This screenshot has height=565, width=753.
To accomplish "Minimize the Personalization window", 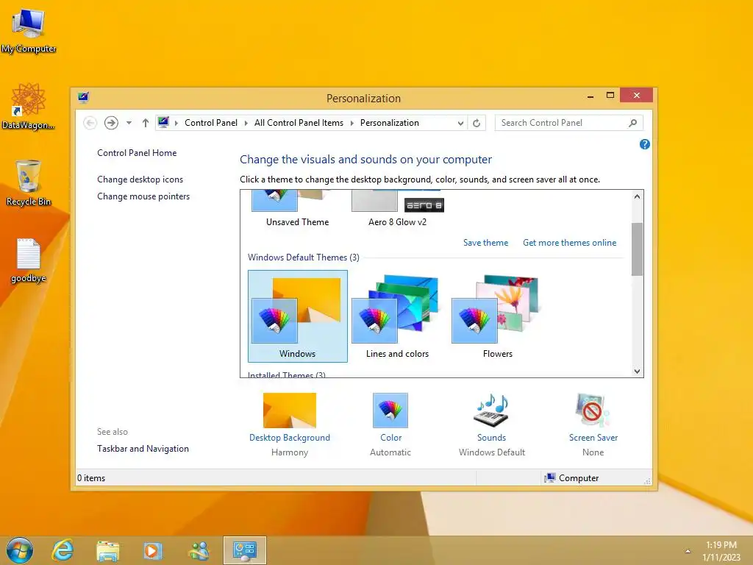I will pos(590,96).
